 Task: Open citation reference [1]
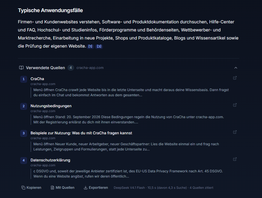pos(90,46)
